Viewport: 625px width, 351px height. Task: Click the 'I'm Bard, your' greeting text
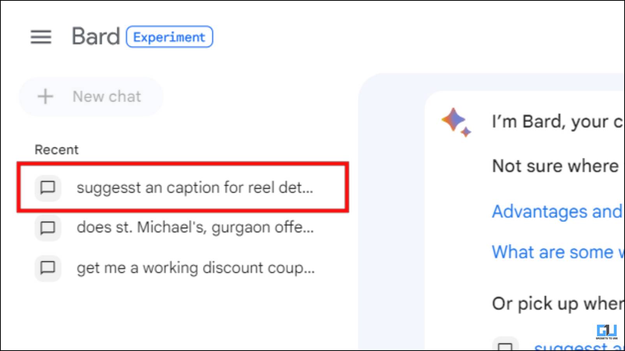click(x=557, y=122)
